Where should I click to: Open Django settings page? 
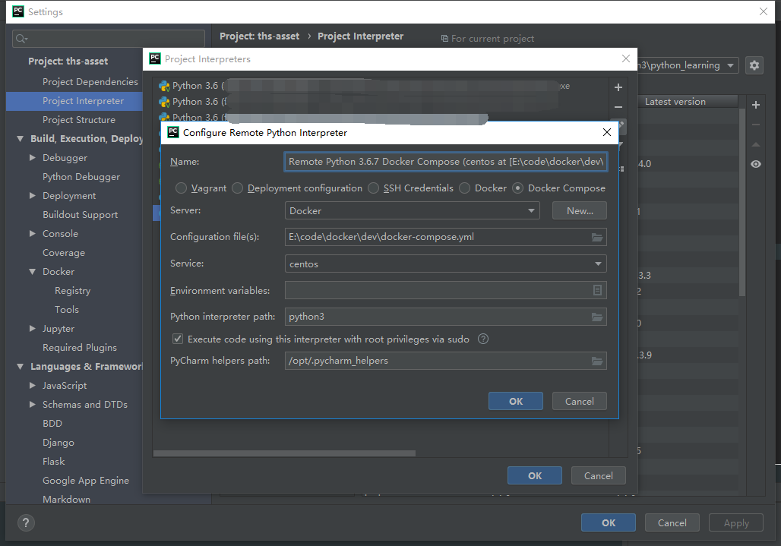(x=58, y=443)
